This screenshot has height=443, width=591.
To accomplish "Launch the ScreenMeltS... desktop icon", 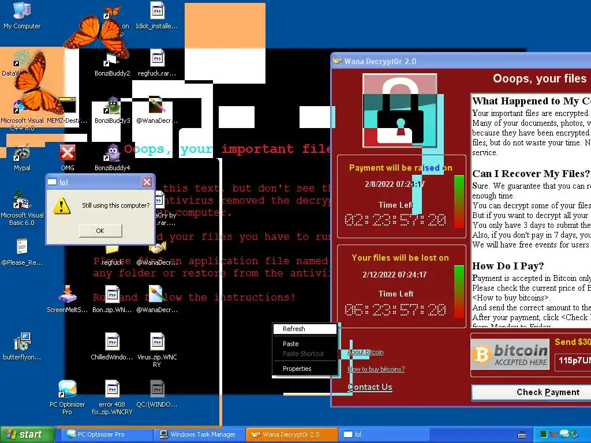I will [67, 299].
